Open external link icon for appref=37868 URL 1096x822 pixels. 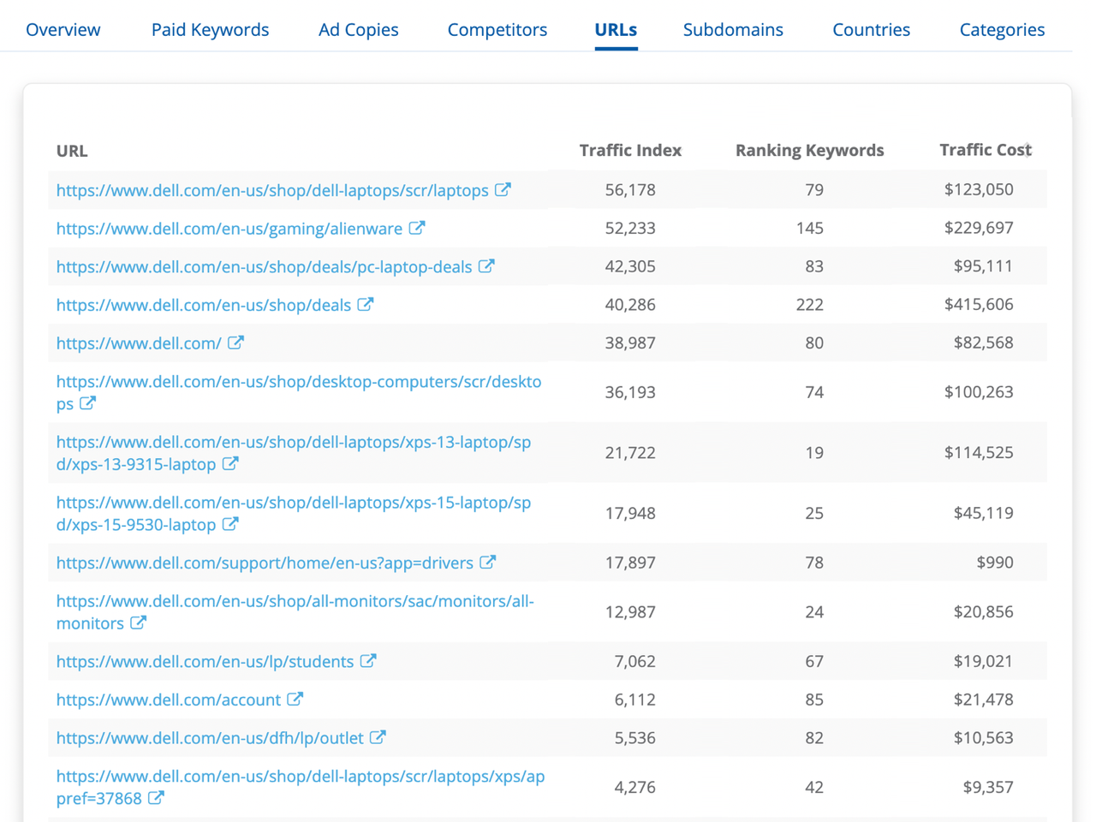pyautogui.click(x=156, y=797)
